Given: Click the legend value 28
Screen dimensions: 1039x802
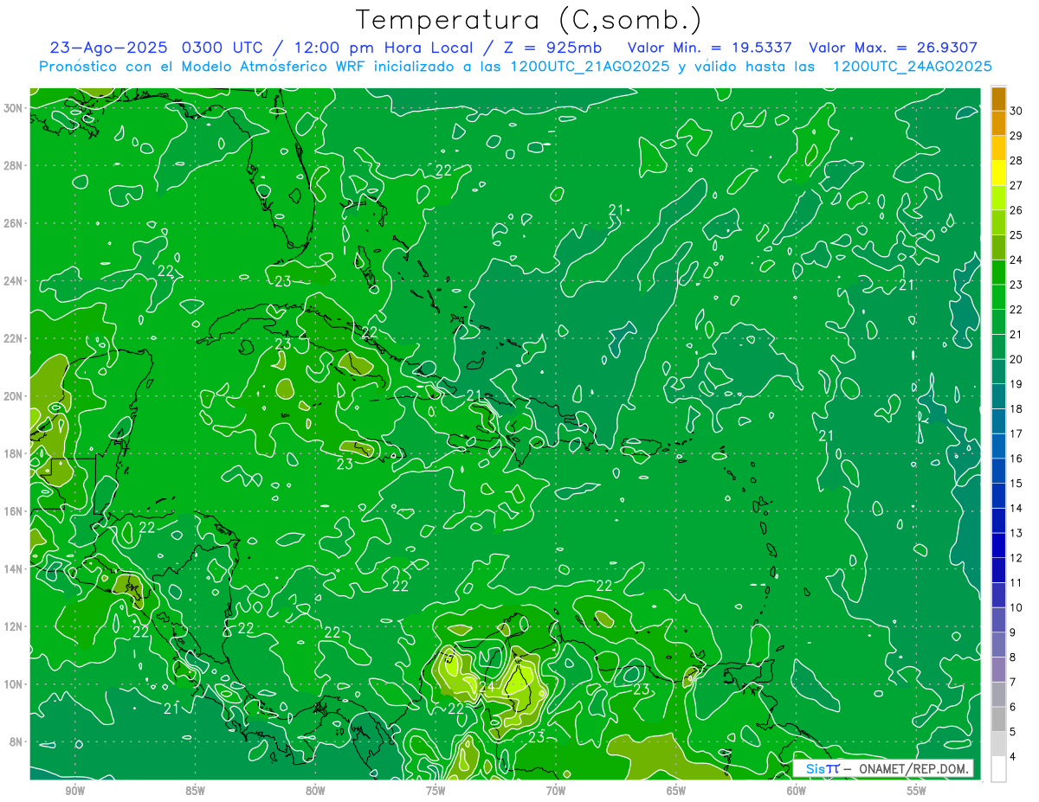Looking at the screenshot, I should pyautogui.click(x=1016, y=161).
